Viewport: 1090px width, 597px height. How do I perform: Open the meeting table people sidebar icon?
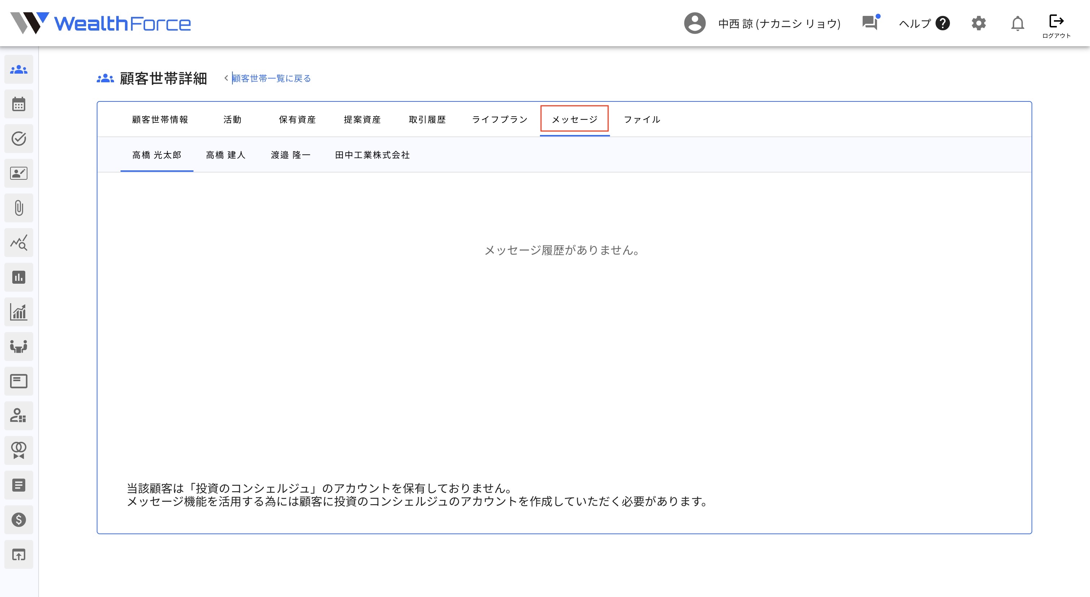pyautogui.click(x=19, y=347)
